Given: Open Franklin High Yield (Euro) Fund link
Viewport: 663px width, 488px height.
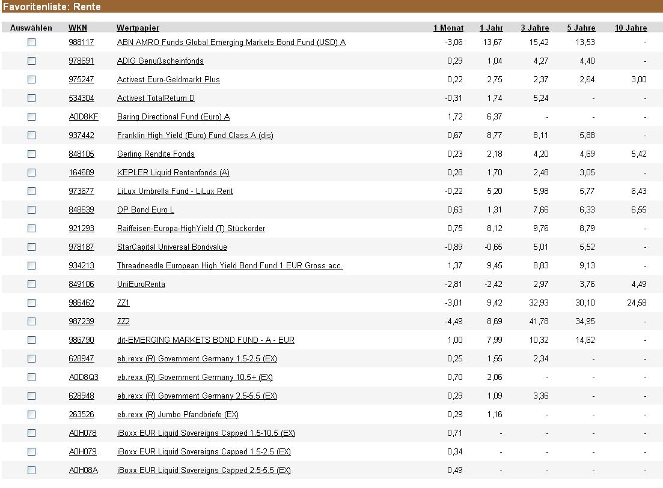Looking at the screenshot, I should pyautogui.click(x=195, y=135).
